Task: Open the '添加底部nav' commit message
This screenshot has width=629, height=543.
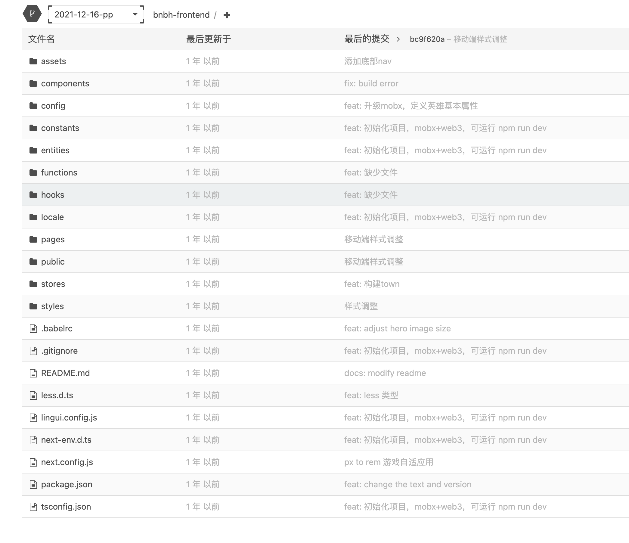Action: click(x=368, y=61)
